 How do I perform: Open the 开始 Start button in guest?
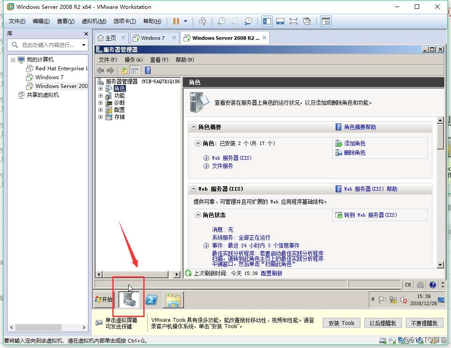(104, 299)
